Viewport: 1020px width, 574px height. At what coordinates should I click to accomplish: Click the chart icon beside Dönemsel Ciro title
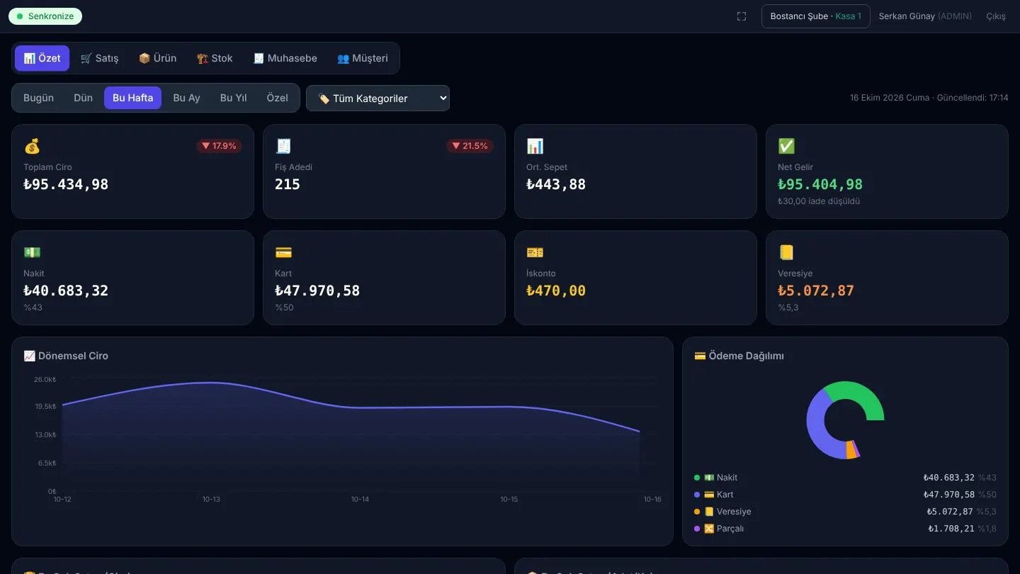pyautogui.click(x=29, y=356)
